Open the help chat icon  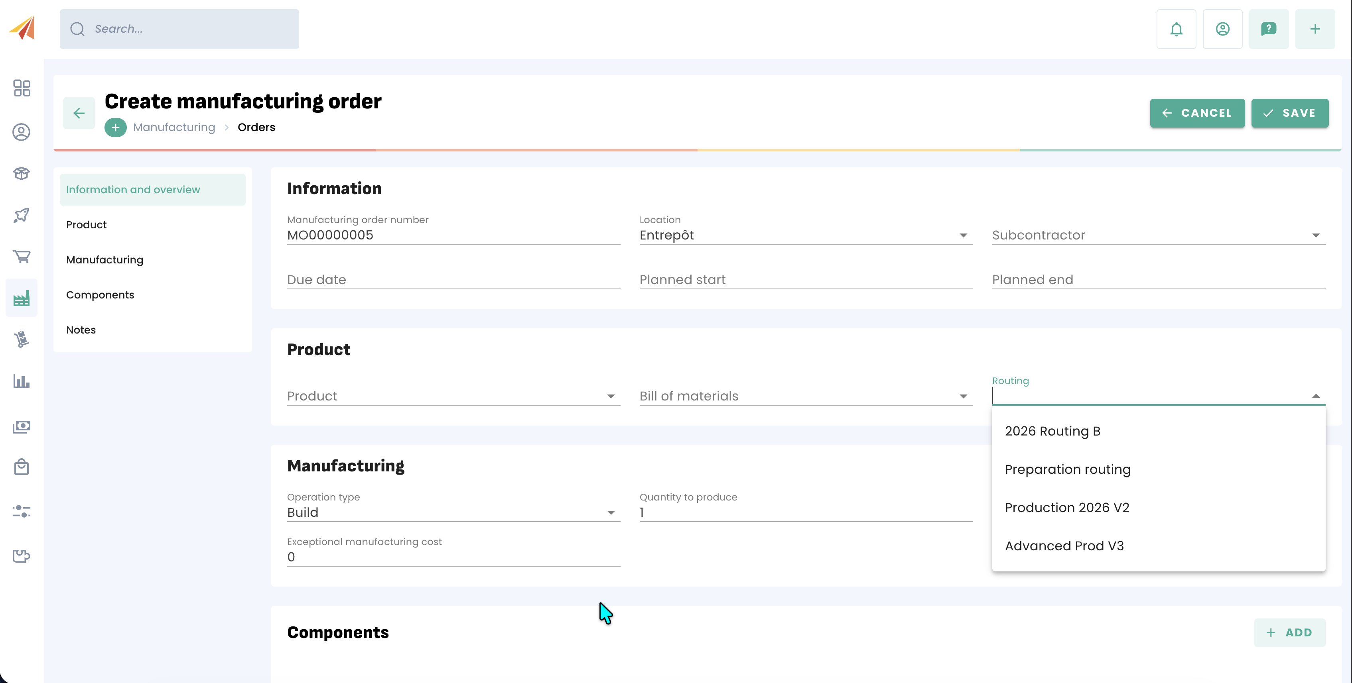click(x=1268, y=29)
